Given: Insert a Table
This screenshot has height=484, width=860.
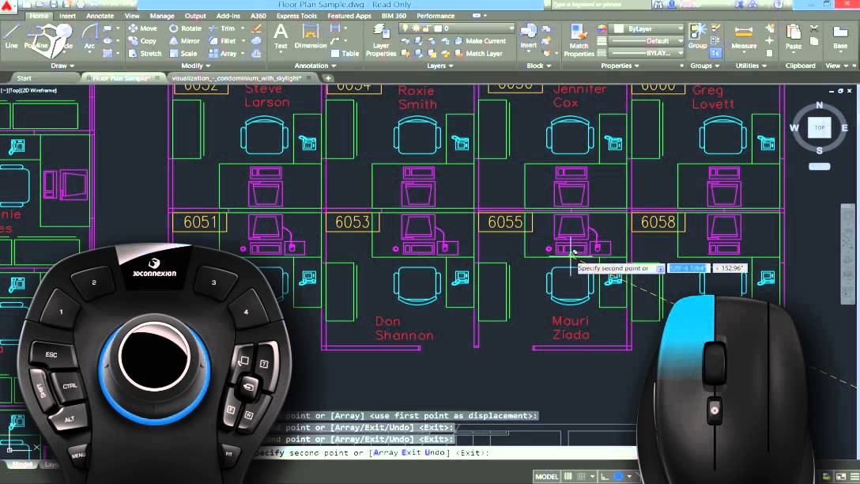Looking at the screenshot, I should coord(345,53).
